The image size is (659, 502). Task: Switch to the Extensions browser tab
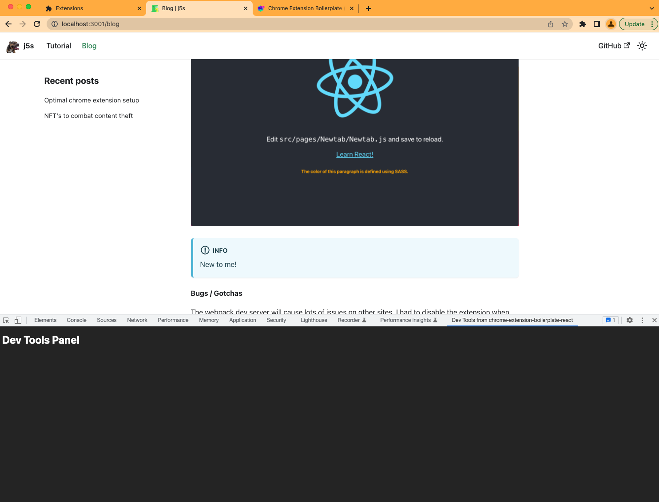click(93, 8)
